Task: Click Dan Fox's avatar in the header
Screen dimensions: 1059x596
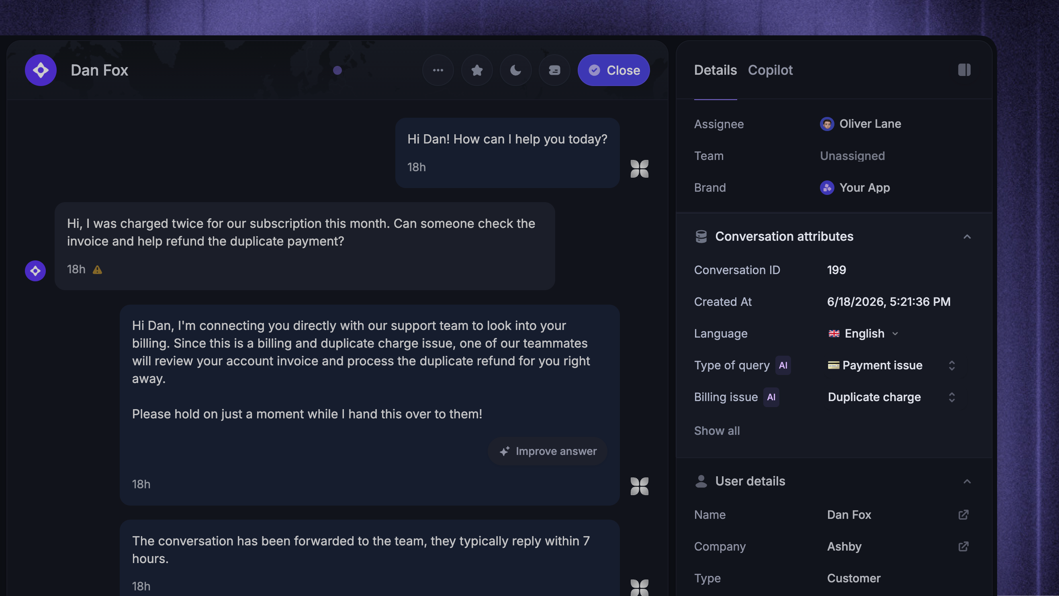Action: pos(41,70)
